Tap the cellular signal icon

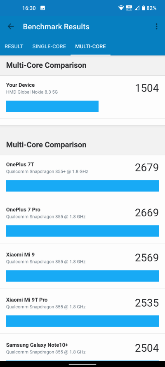[x=137, y=8]
